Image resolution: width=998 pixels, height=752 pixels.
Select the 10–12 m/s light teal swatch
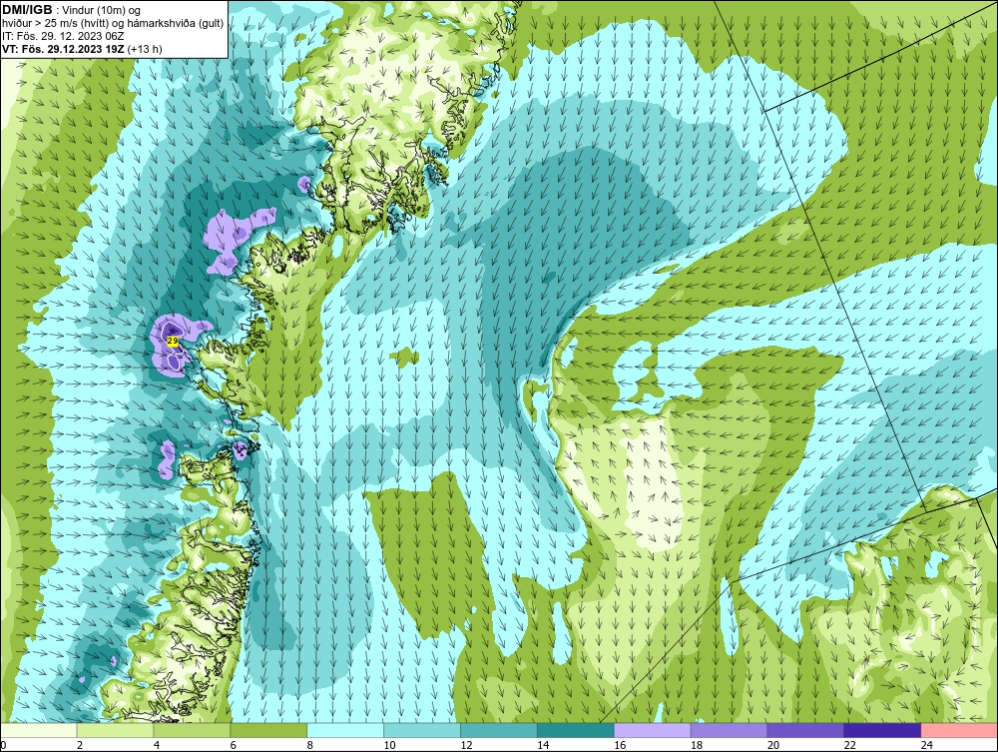pos(422,730)
